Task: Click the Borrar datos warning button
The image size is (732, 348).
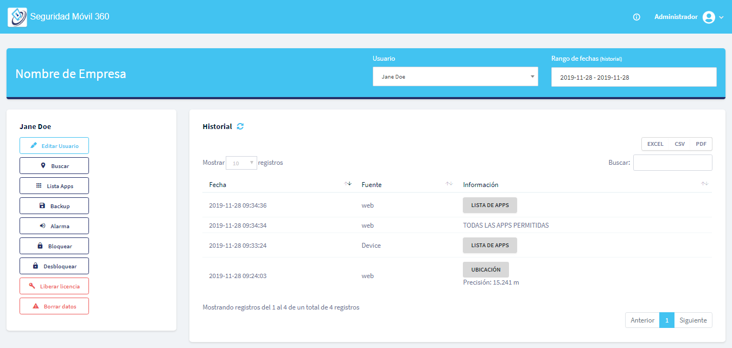Action: point(54,306)
